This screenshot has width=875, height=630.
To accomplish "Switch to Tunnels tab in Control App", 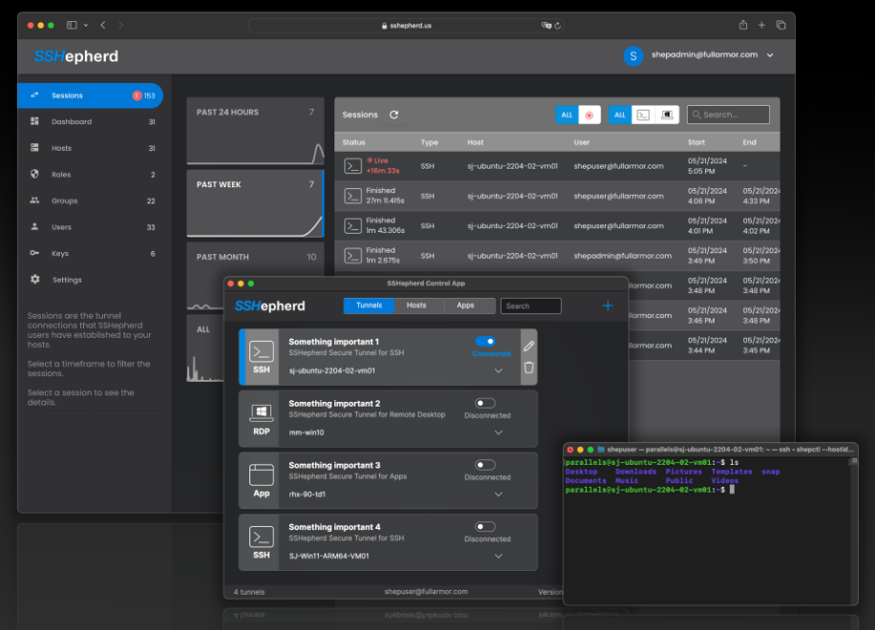I will click(x=369, y=305).
